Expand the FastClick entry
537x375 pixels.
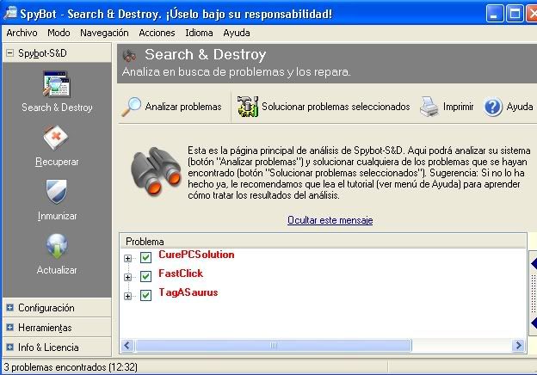pos(127,277)
